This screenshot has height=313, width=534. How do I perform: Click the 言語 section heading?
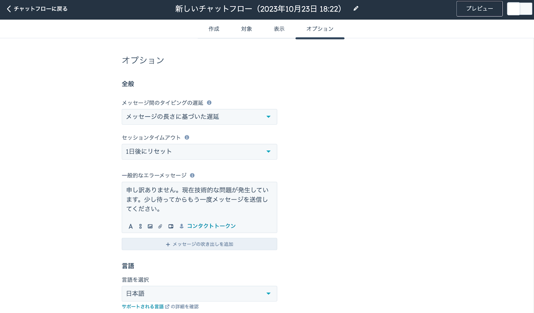click(x=128, y=266)
